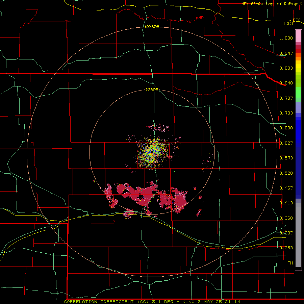Image resolution: width=304 pixels, height=304 pixels.
Task: Click the TH label on color scale
Action: point(290,263)
